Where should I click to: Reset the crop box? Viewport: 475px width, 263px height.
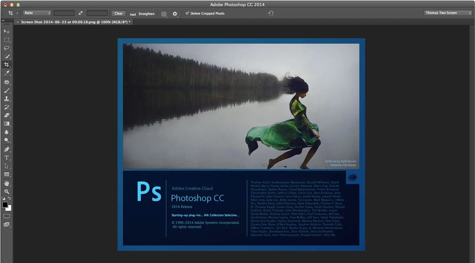tap(271, 13)
